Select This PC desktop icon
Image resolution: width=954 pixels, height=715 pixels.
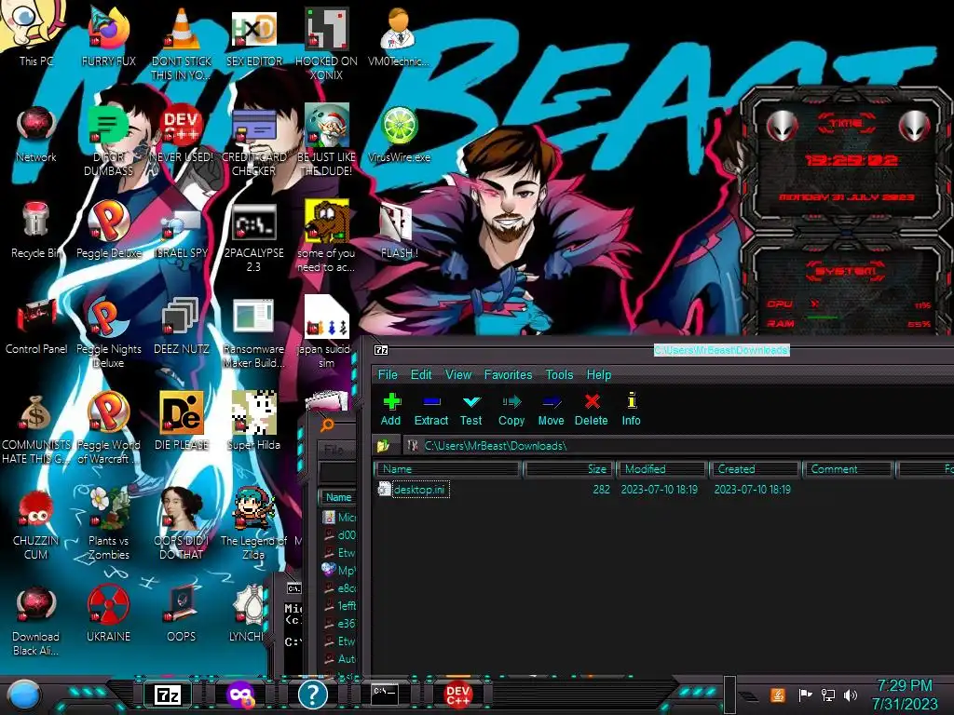[35, 34]
